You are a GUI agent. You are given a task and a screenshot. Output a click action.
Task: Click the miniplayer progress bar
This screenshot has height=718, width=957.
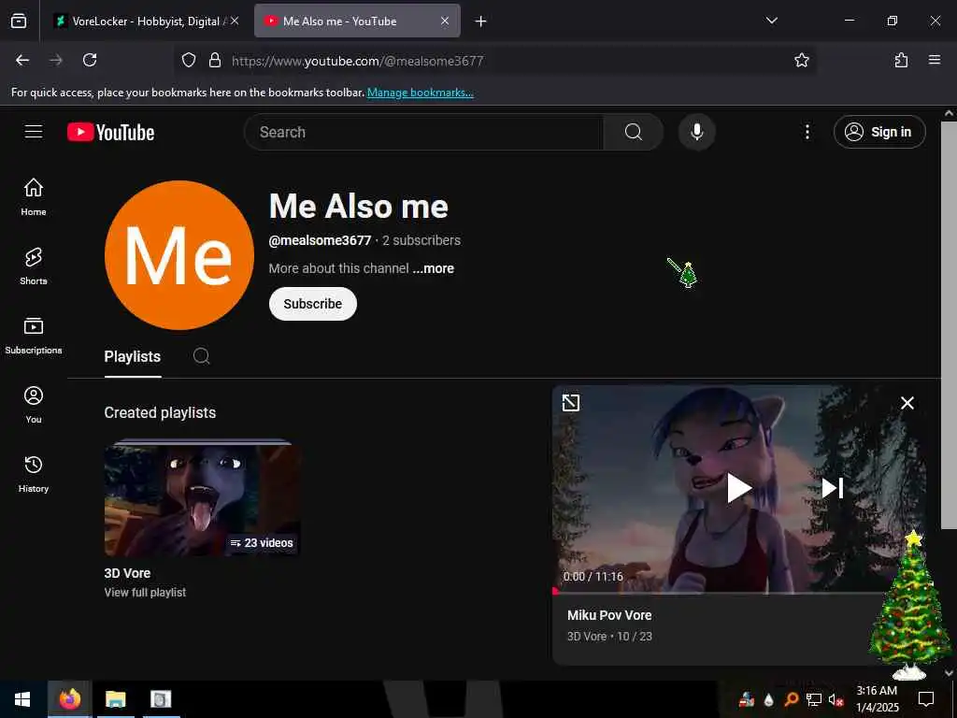[721, 591]
